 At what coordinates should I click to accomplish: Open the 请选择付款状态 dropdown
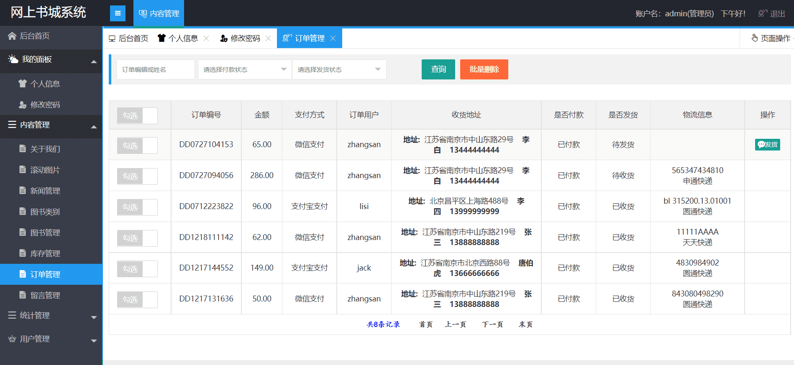[245, 69]
